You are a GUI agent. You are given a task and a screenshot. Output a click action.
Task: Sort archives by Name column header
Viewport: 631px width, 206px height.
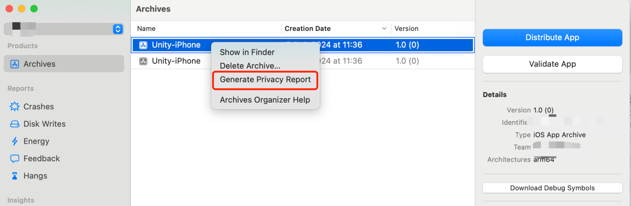coord(146,28)
